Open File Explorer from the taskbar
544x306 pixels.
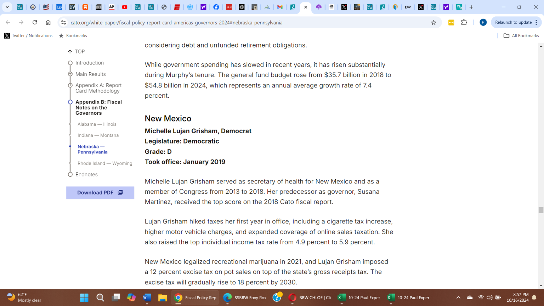click(163, 297)
